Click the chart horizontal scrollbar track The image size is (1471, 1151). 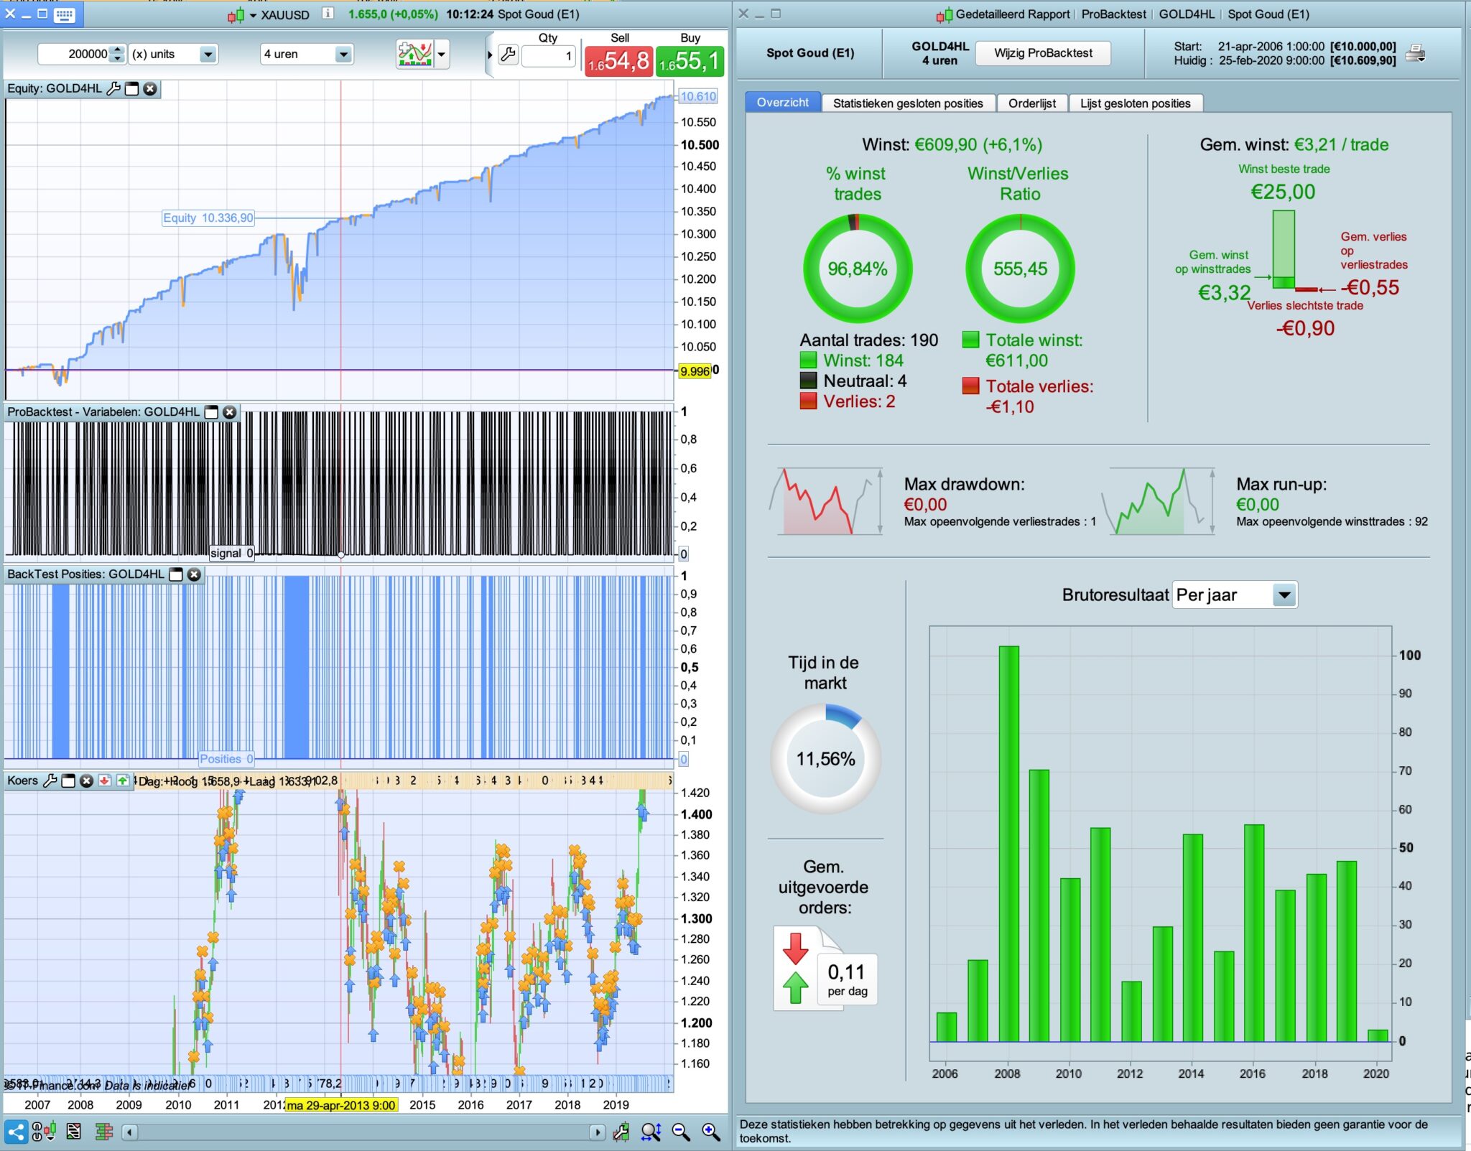coord(363,1132)
